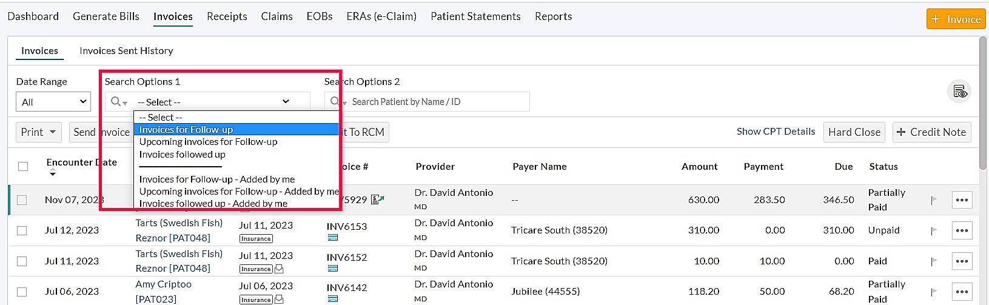Open the Patient Statements menu

pos(475,16)
